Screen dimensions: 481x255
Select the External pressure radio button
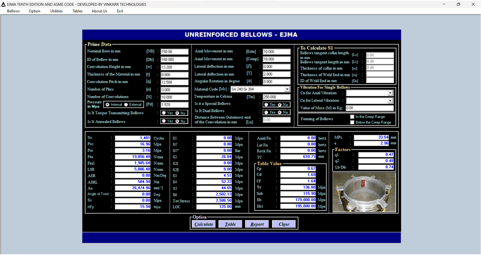point(126,105)
